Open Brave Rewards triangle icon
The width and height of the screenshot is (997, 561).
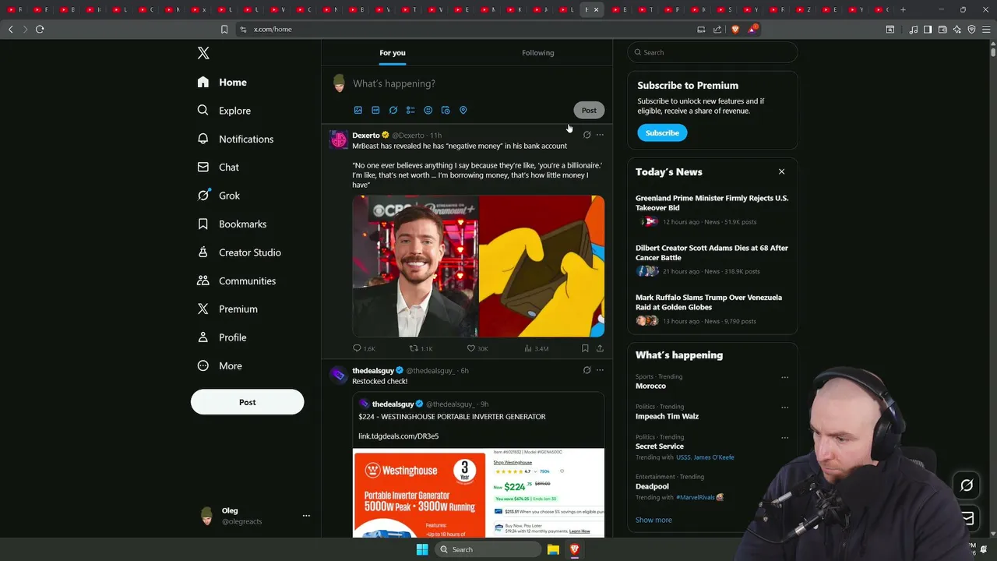[752, 29]
